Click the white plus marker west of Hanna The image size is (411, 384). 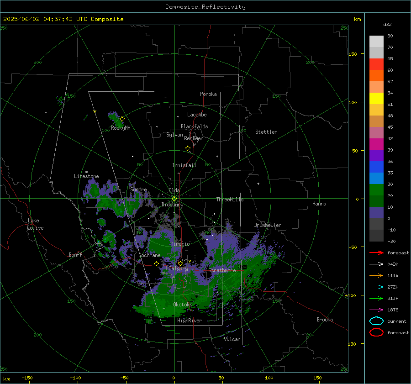pos(258,184)
